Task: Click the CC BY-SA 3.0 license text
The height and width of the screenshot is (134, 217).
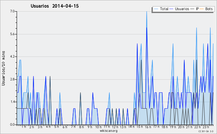Action: point(206,131)
